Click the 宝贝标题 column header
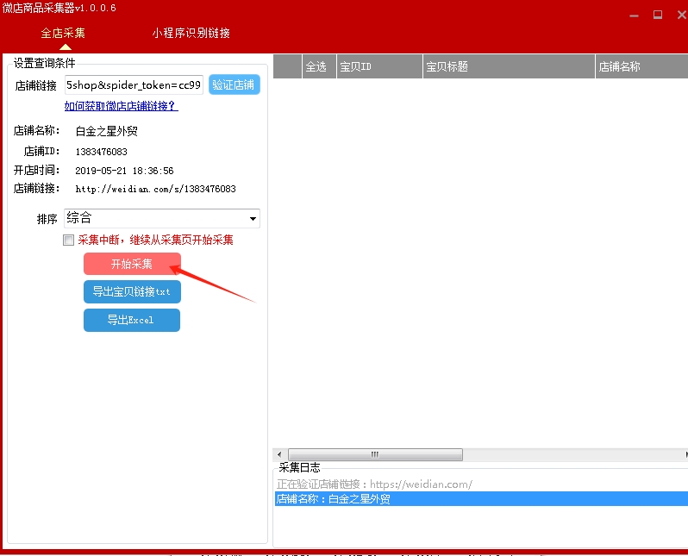 click(509, 66)
